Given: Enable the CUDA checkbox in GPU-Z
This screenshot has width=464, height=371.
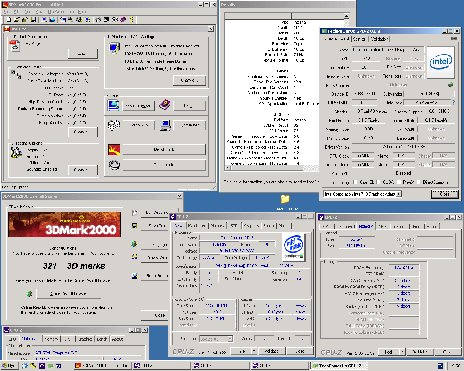Looking at the screenshot, I should [x=378, y=182].
